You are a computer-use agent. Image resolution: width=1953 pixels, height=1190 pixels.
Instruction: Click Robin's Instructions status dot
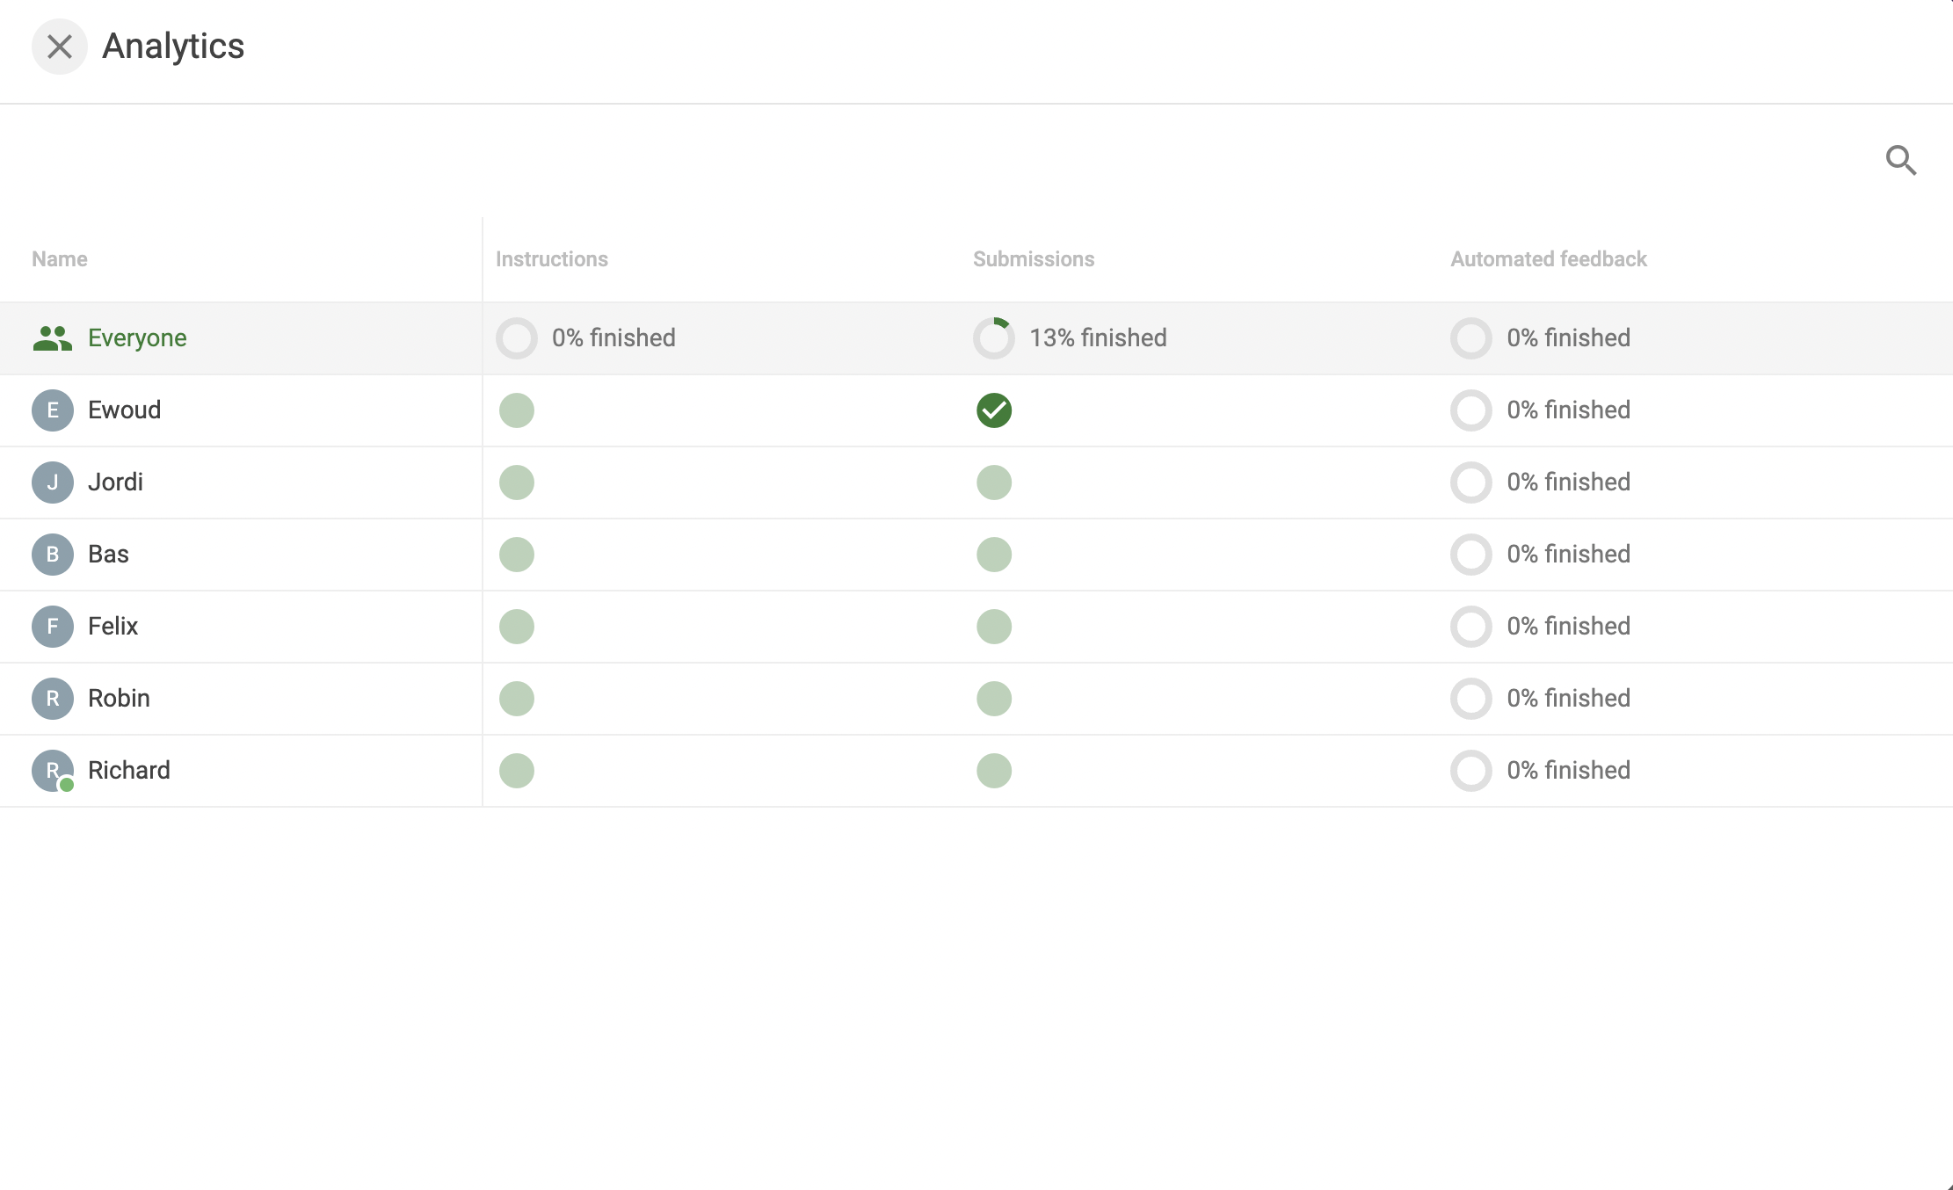pyautogui.click(x=517, y=699)
